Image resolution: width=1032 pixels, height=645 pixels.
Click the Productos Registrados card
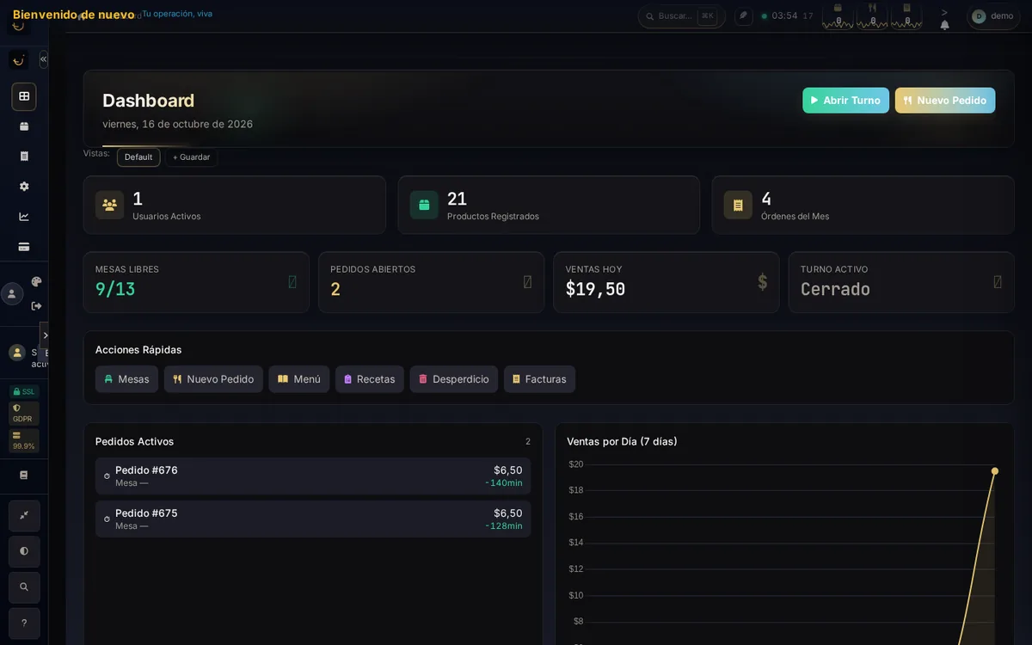click(x=549, y=205)
